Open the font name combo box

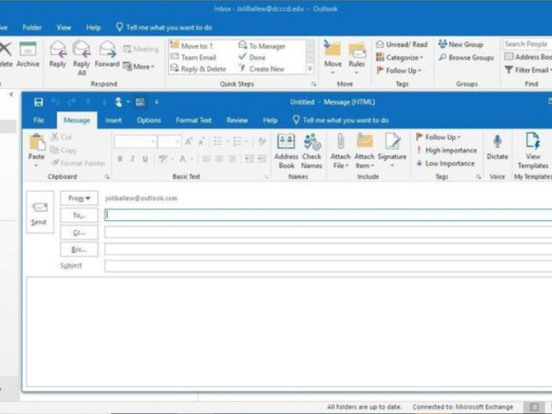point(135,141)
